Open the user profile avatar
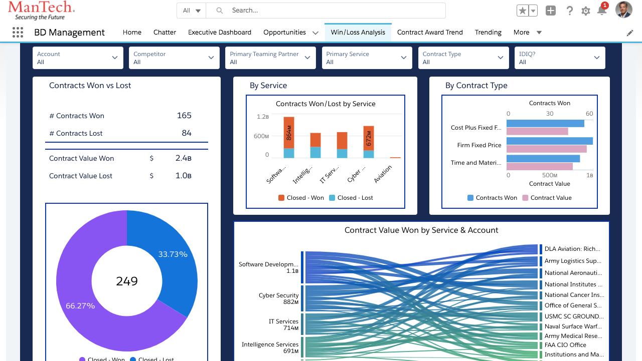Image resolution: width=642 pixels, height=361 pixels. (624, 10)
